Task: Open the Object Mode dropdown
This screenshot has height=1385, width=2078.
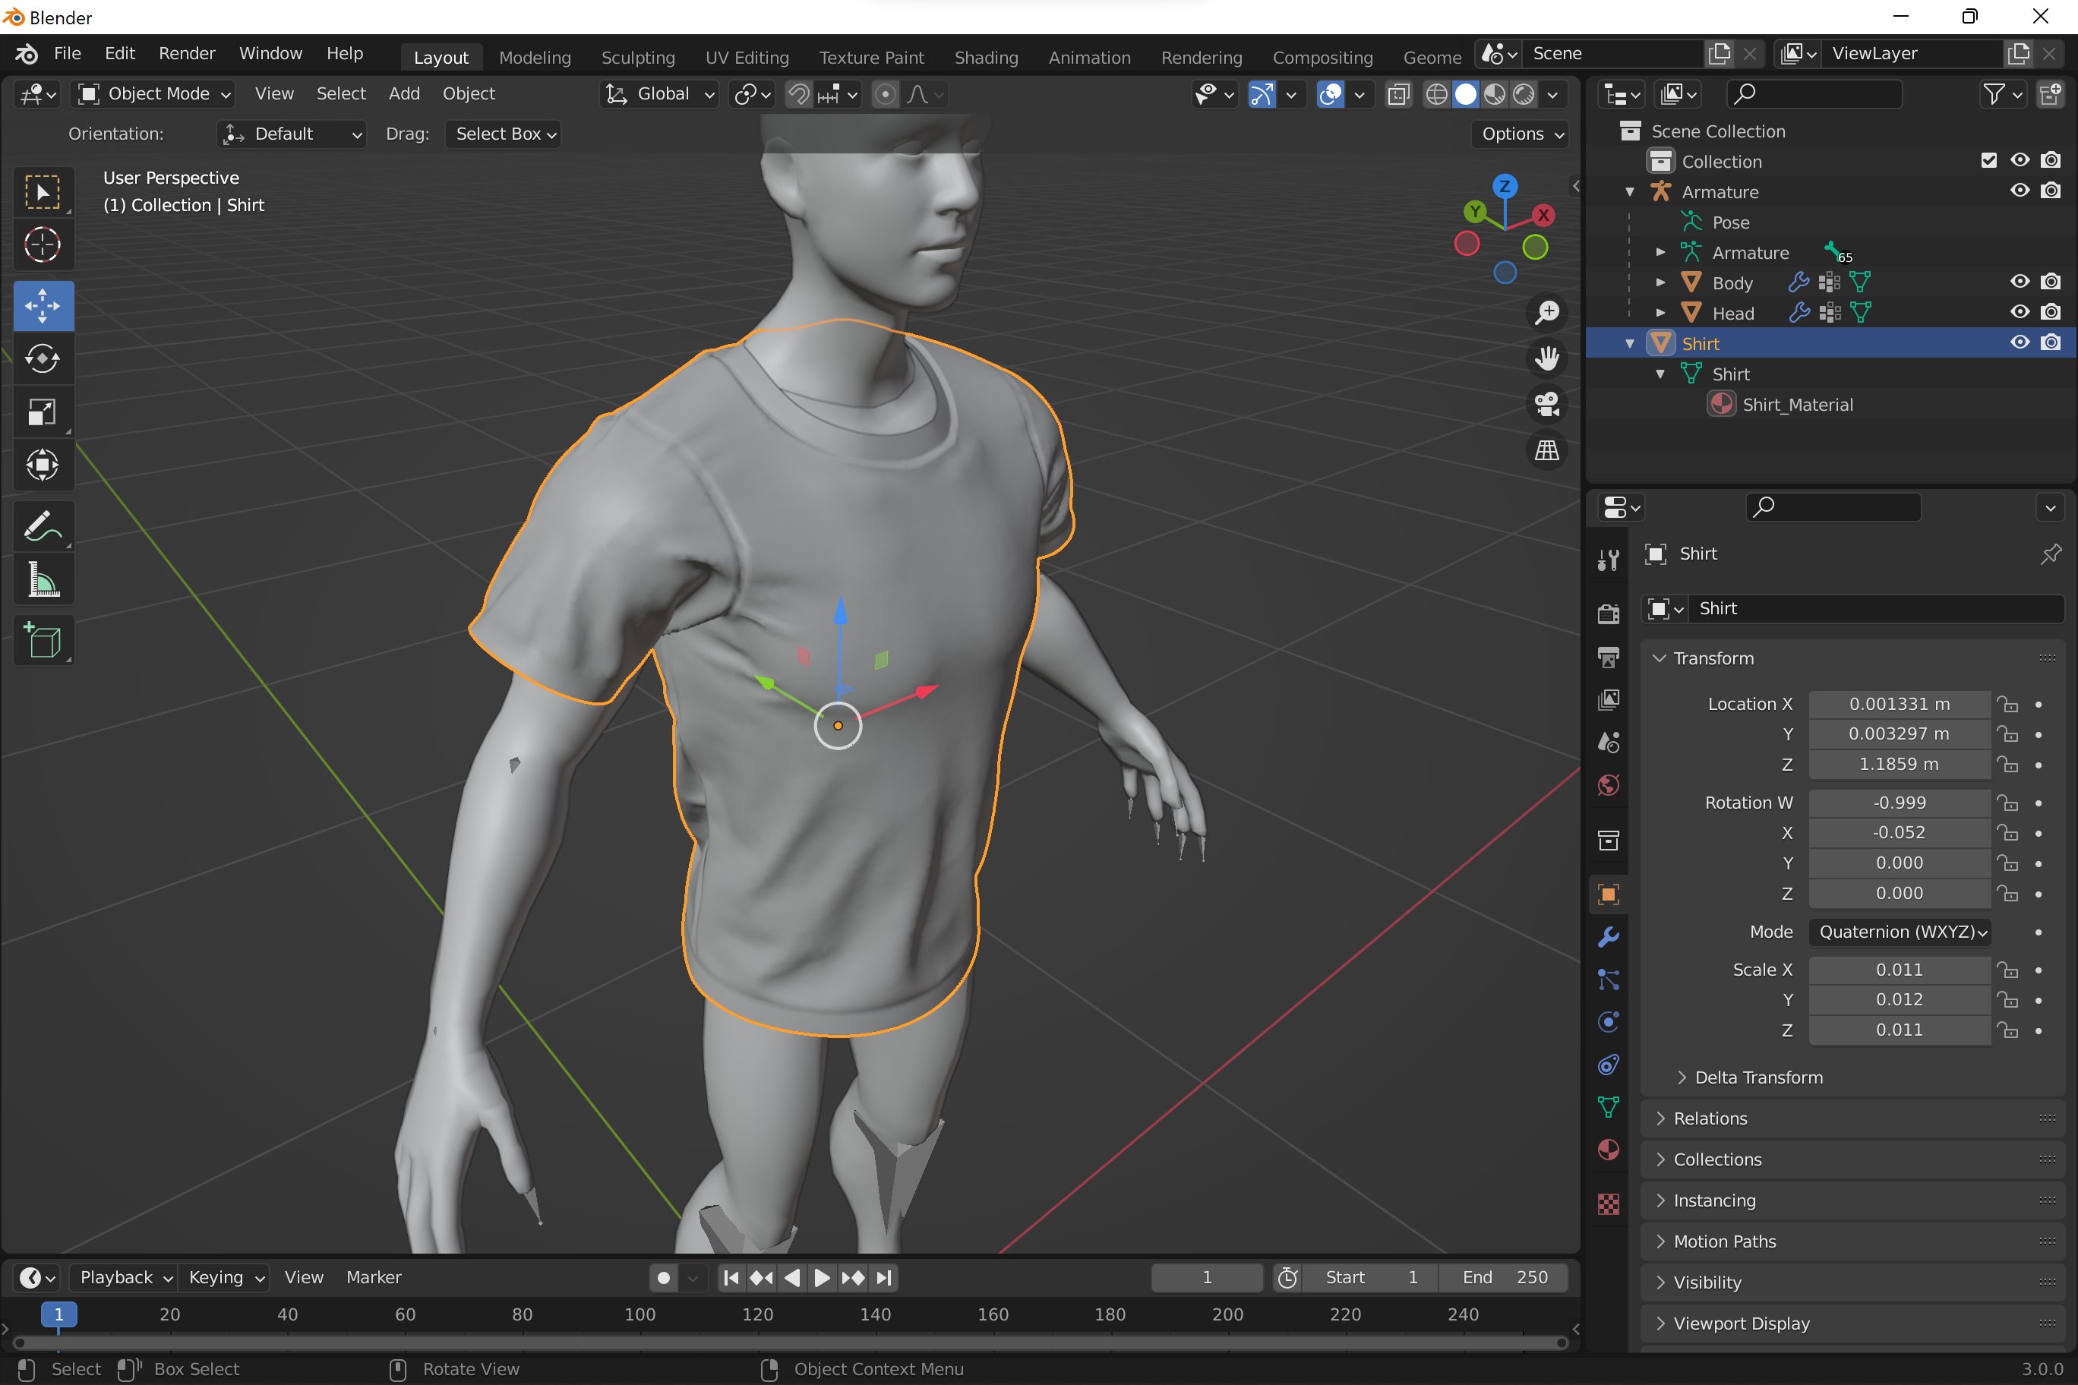Action: 153,93
